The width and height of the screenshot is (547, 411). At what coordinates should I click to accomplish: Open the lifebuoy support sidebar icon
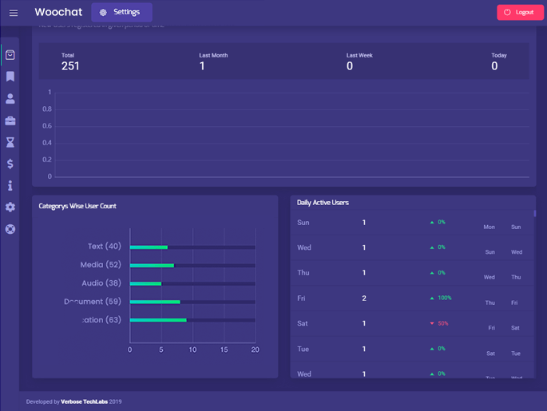point(10,229)
